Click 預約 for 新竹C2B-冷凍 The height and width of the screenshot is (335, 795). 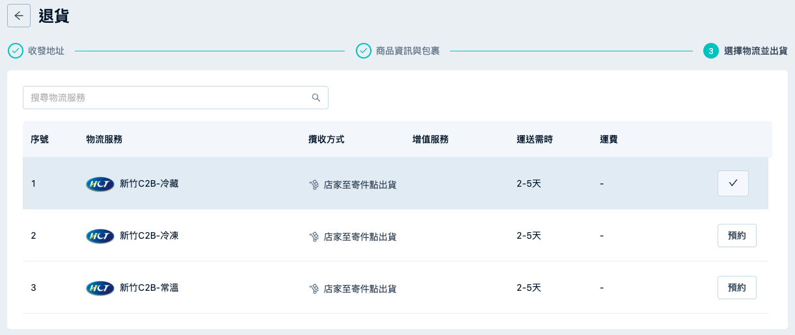737,235
